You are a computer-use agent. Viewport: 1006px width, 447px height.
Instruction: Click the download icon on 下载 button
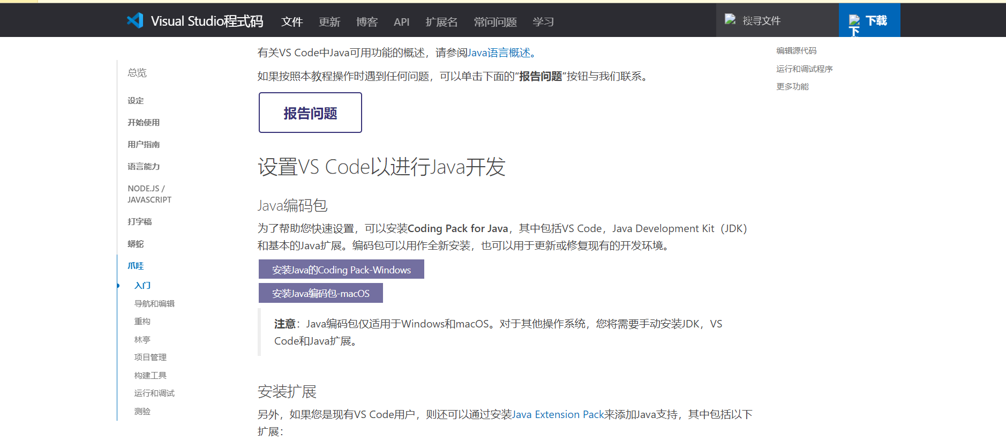click(x=854, y=20)
